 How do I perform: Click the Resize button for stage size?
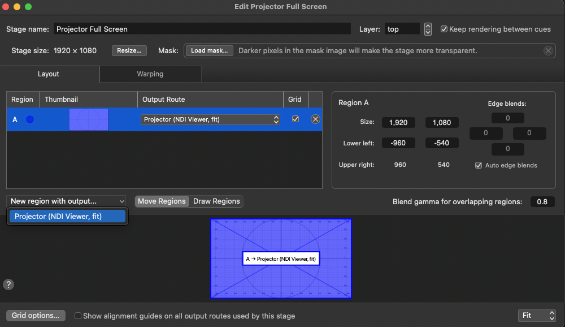coord(129,50)
